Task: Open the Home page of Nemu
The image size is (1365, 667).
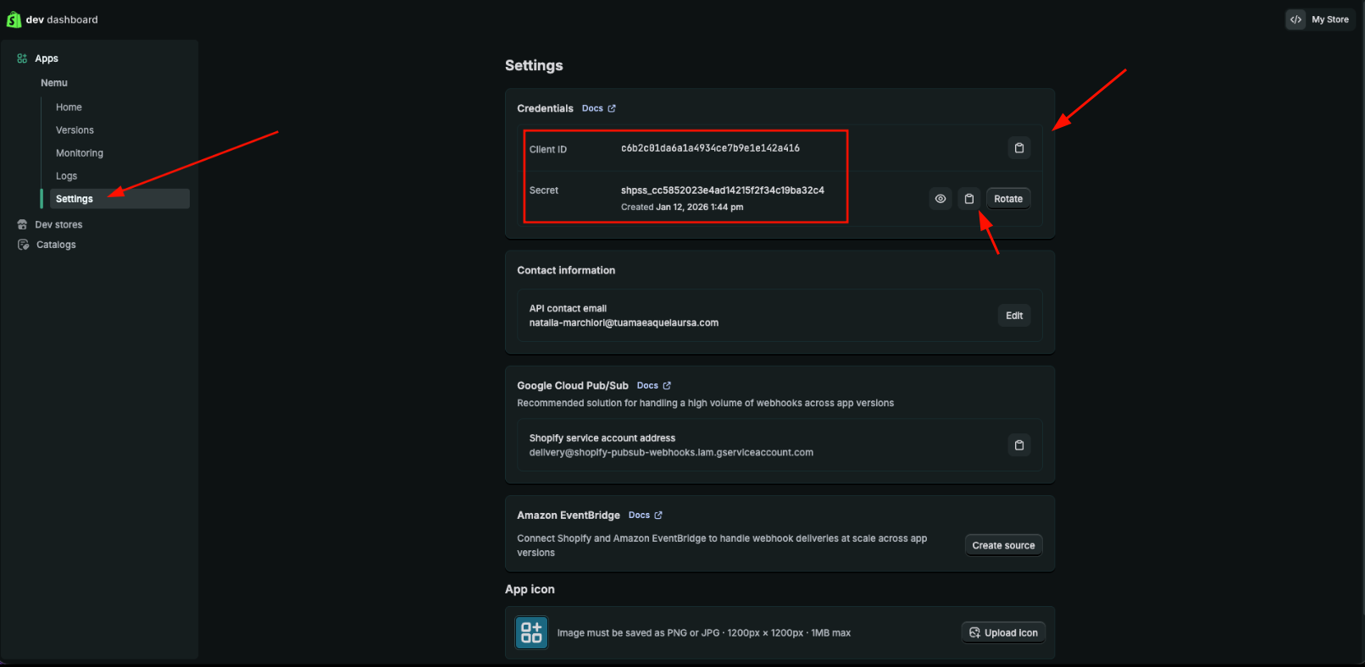Action: [69, 107]
